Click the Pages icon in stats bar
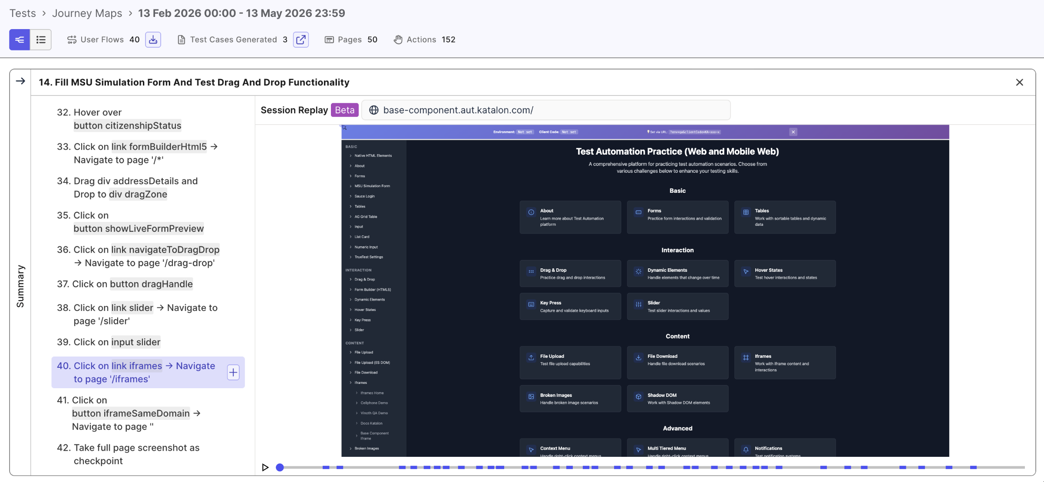Screen dimensions: 1044x482 point(329,40)
